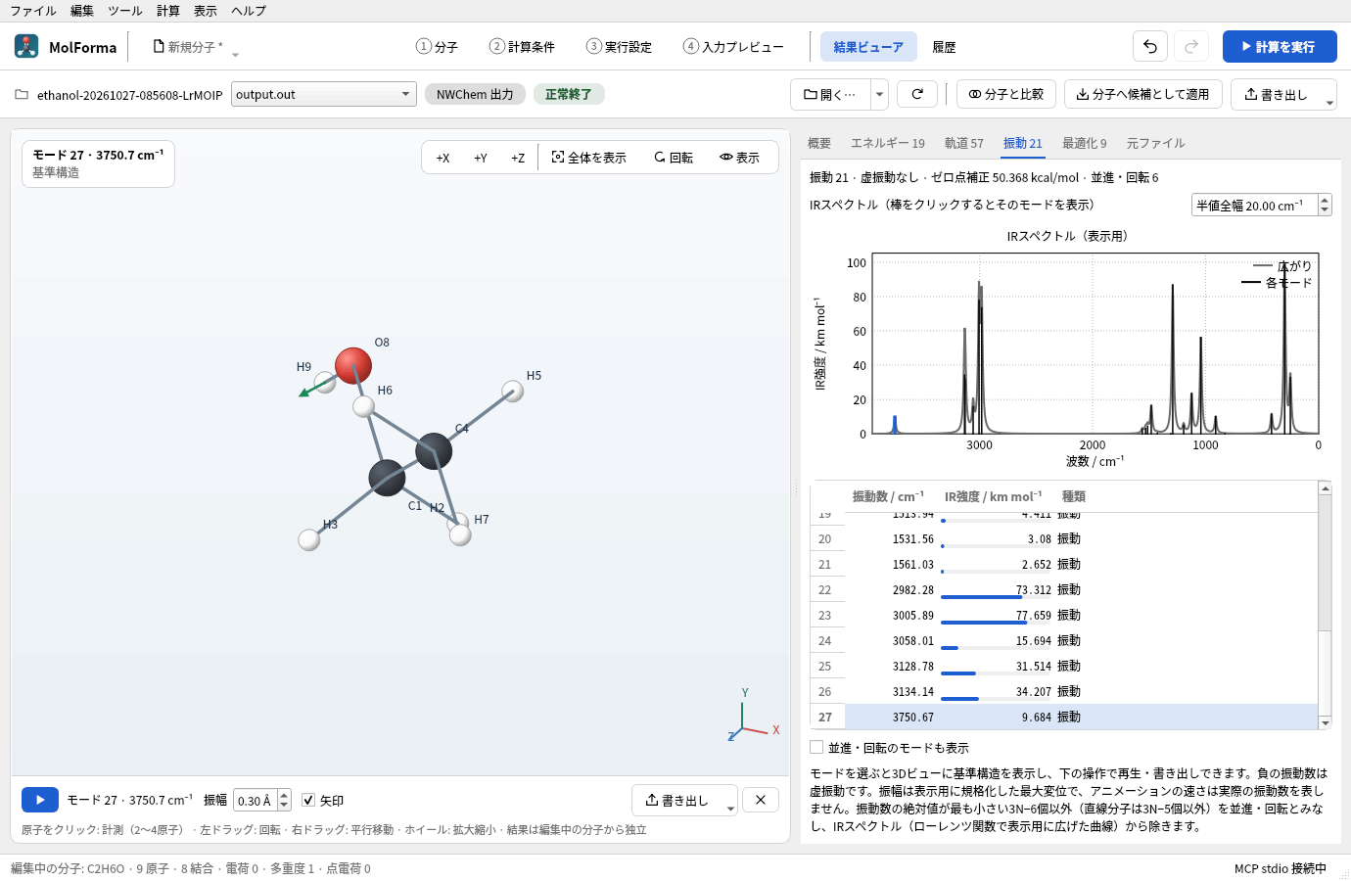Go to step 2 計算条件
1351x881 pixels.
522,46
